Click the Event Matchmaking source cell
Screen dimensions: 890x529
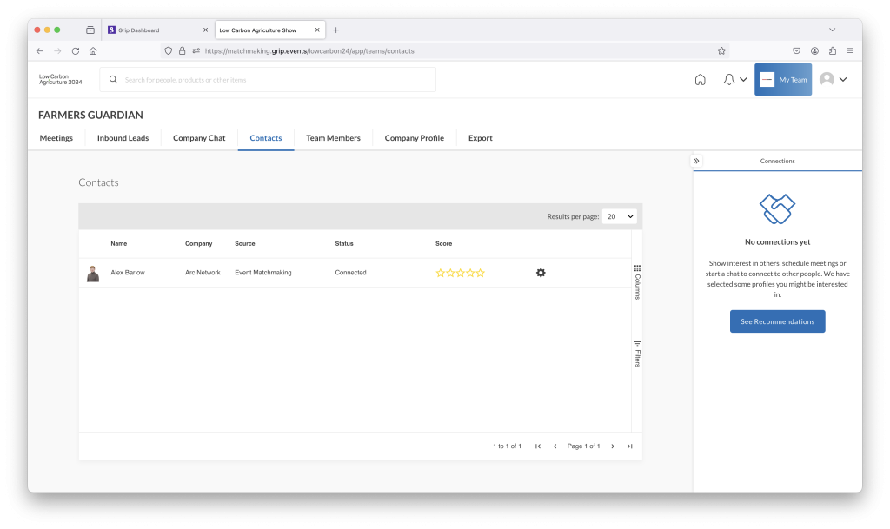coord(263,273)
